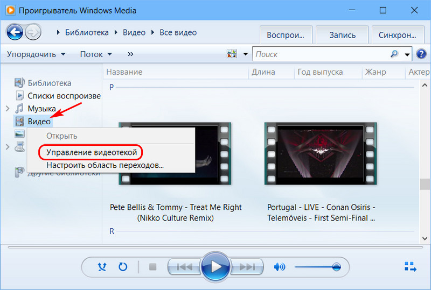431x290 pixels.
Task: Open the dropdown arrow before Библиотека breadcrumb
Action: 58,32
